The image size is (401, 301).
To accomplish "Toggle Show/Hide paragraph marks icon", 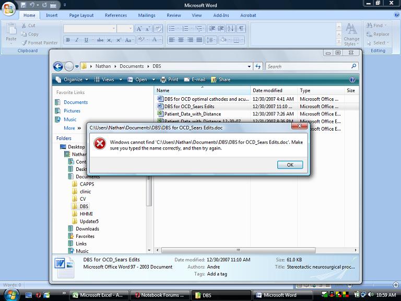I will (x=241, y=28).
